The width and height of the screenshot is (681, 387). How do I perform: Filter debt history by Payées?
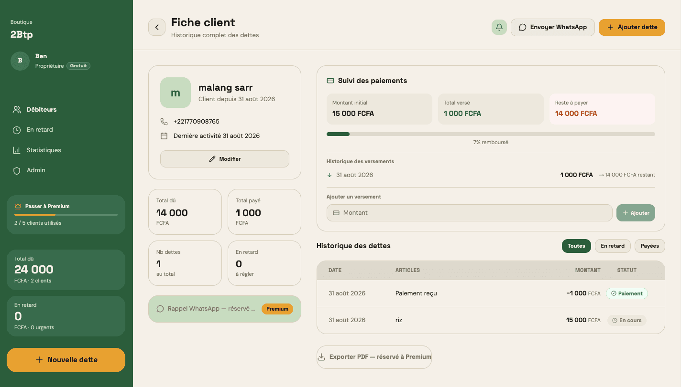pyautogui.click(x=650, y=246)
